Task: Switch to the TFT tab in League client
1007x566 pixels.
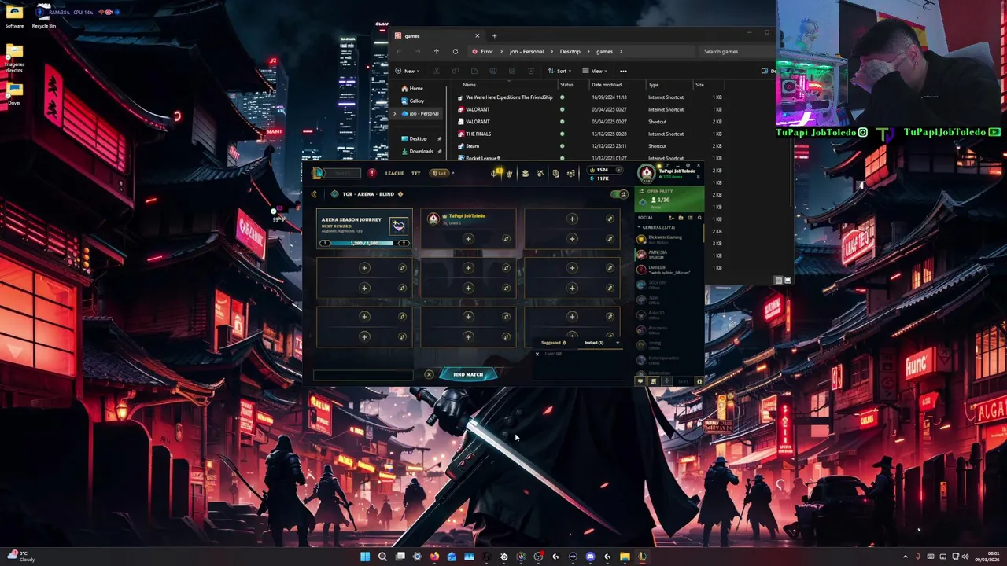Action: [x=416, y=173]
